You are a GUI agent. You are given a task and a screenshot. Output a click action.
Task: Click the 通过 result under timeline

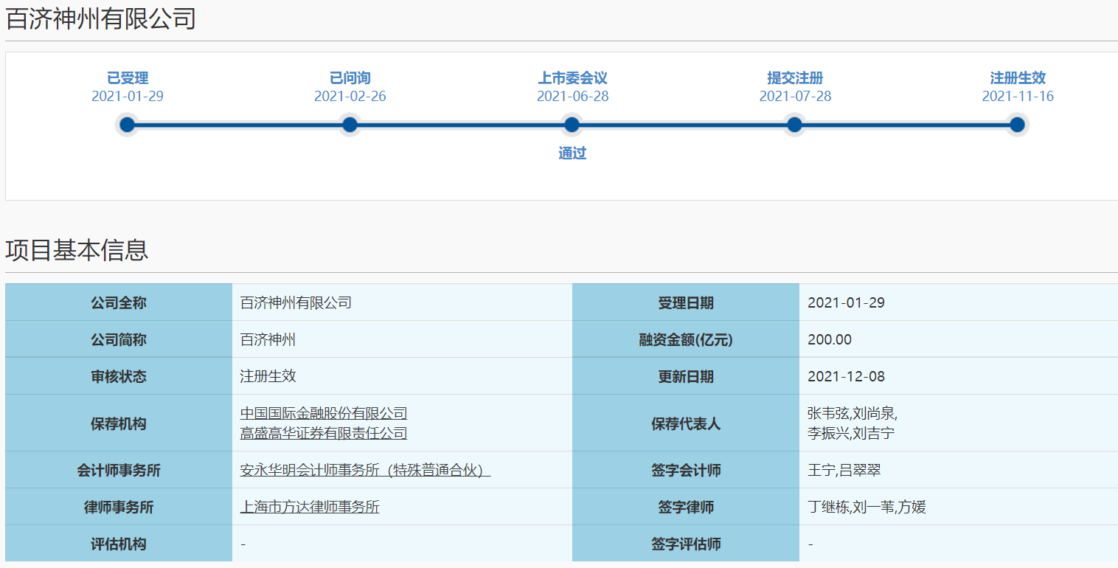pos(572,153)
